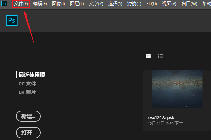Viewport: 211px width, 140px height.
Task: Open the 窗口(W) menu
Action: click(189, 4)
